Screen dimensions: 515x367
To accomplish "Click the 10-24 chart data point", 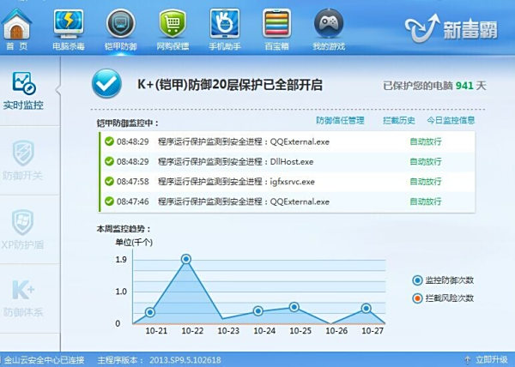I will [x=258, y=310].
